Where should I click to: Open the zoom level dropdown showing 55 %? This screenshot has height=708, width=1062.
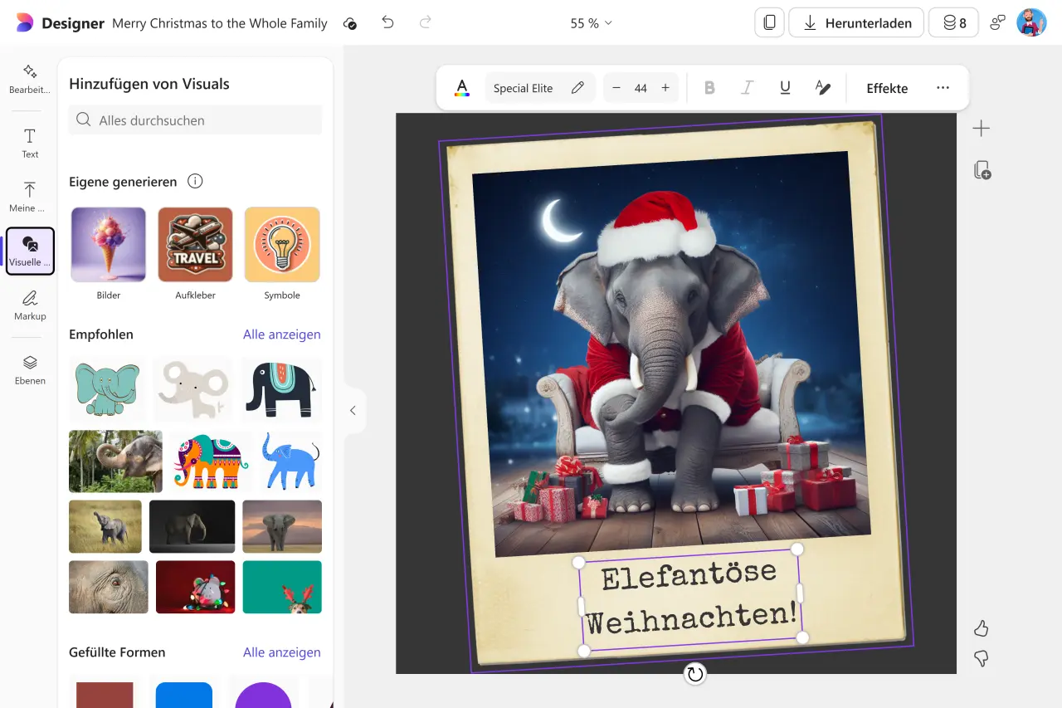(x=591, y=22)
